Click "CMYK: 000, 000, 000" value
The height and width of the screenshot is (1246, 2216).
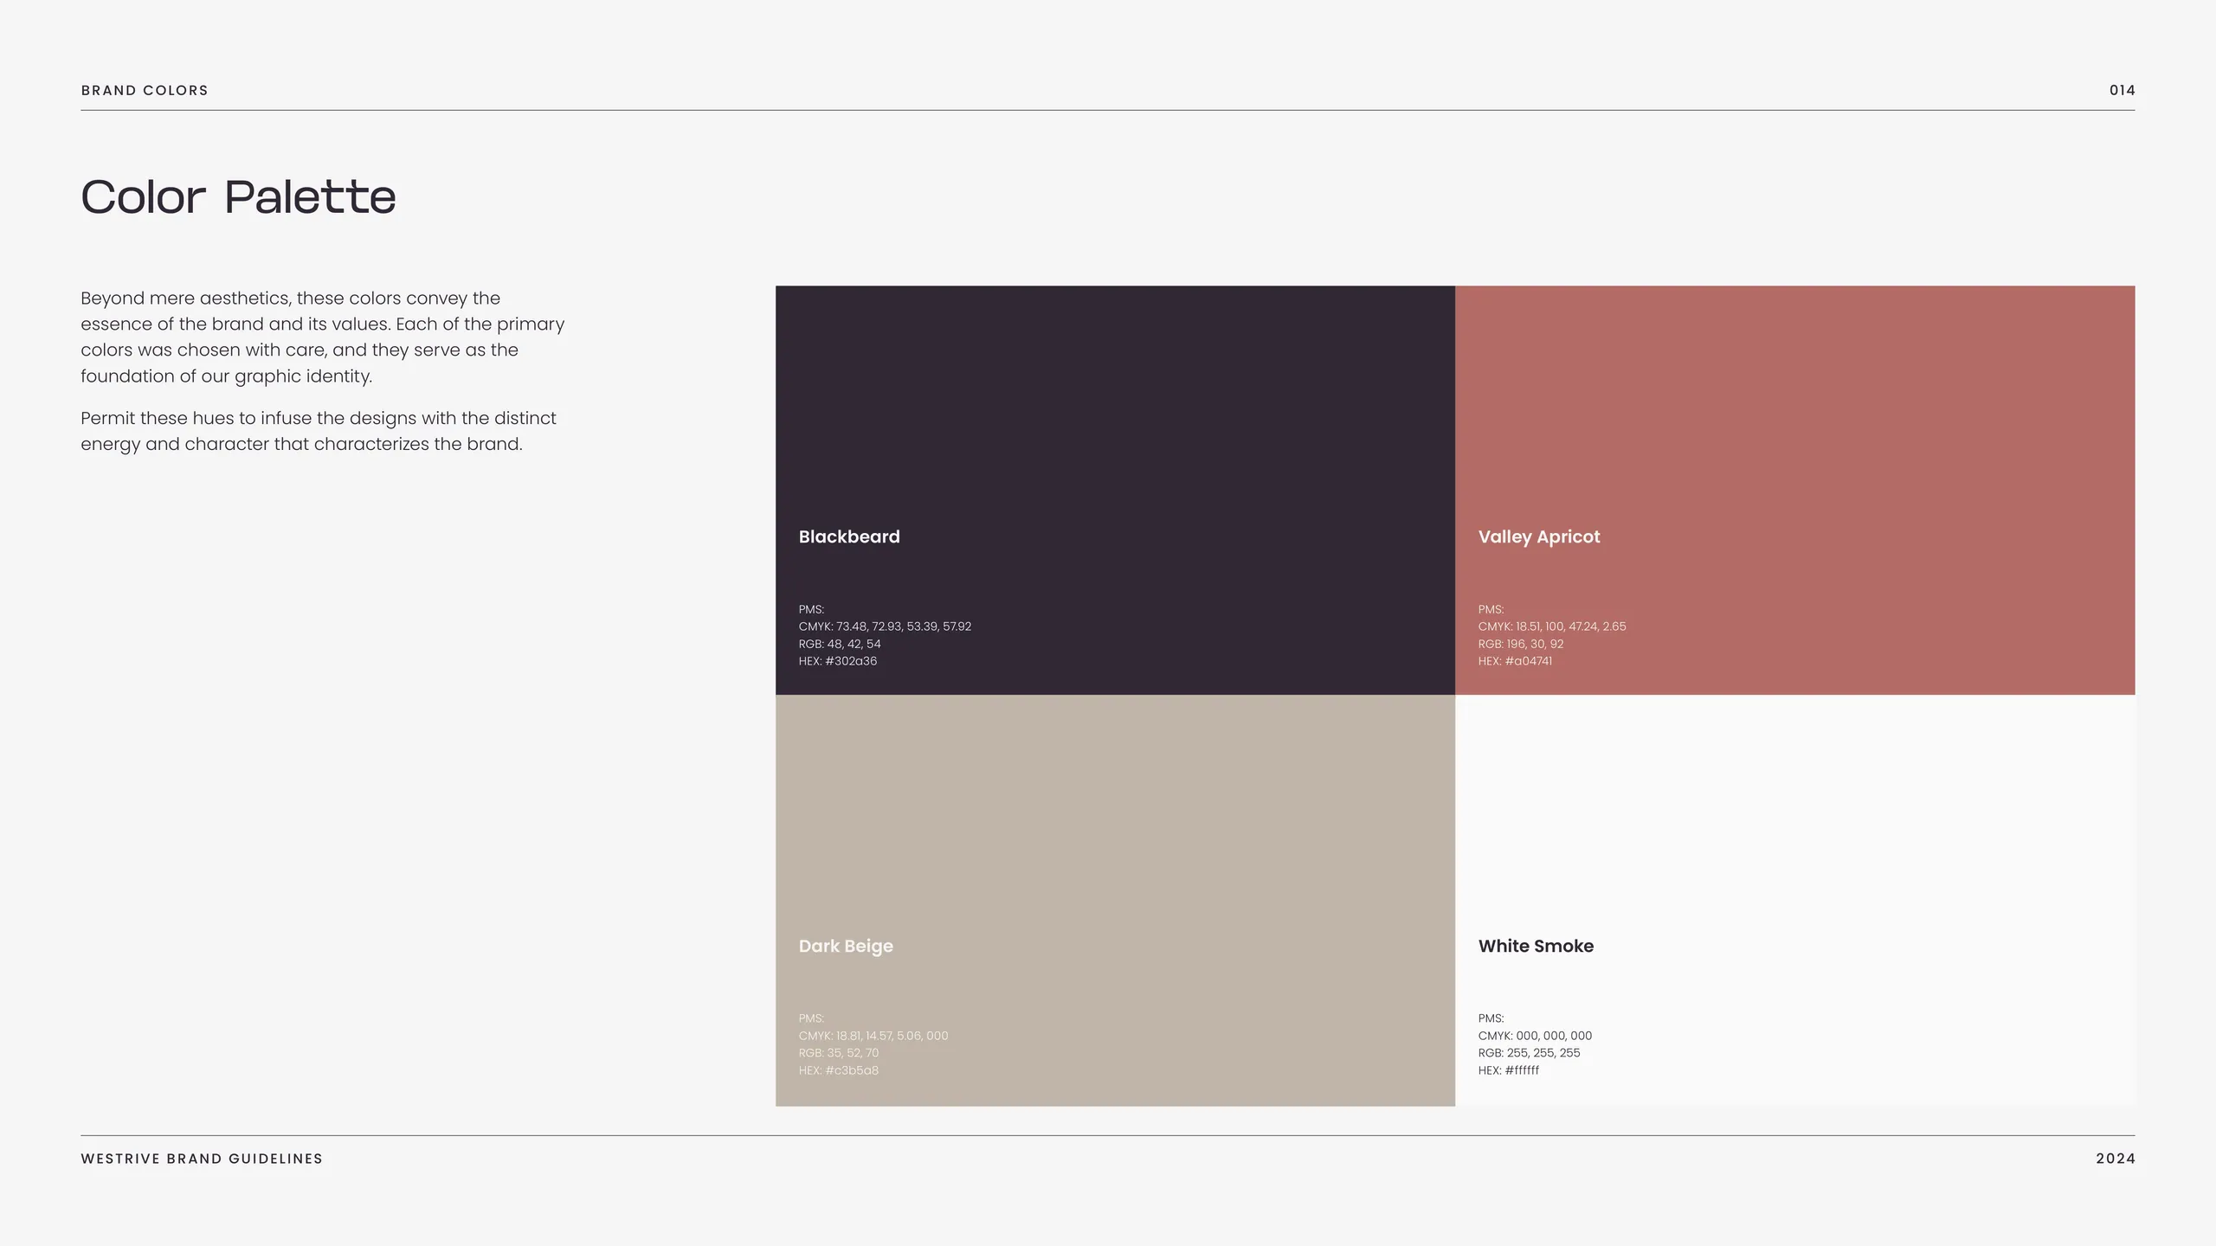tap(1536, 1036)
